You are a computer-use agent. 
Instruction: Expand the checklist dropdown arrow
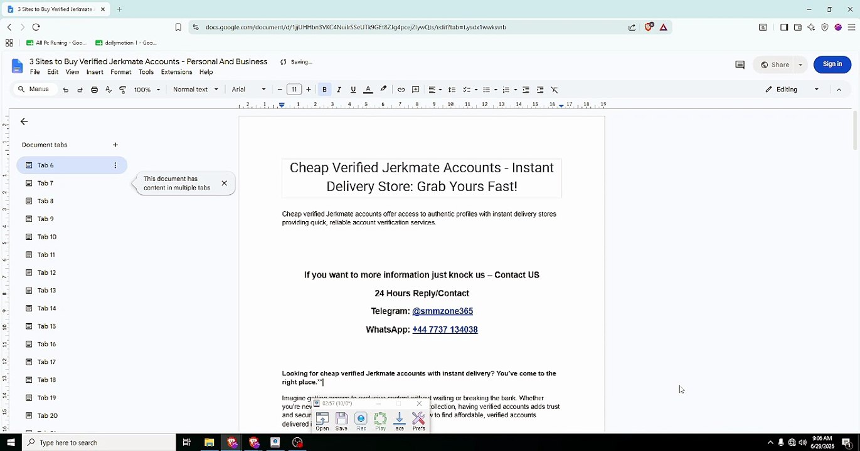(476, 90)
